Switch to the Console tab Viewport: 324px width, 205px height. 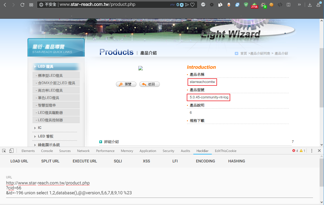pyautogui.click(x=47, y=151)
